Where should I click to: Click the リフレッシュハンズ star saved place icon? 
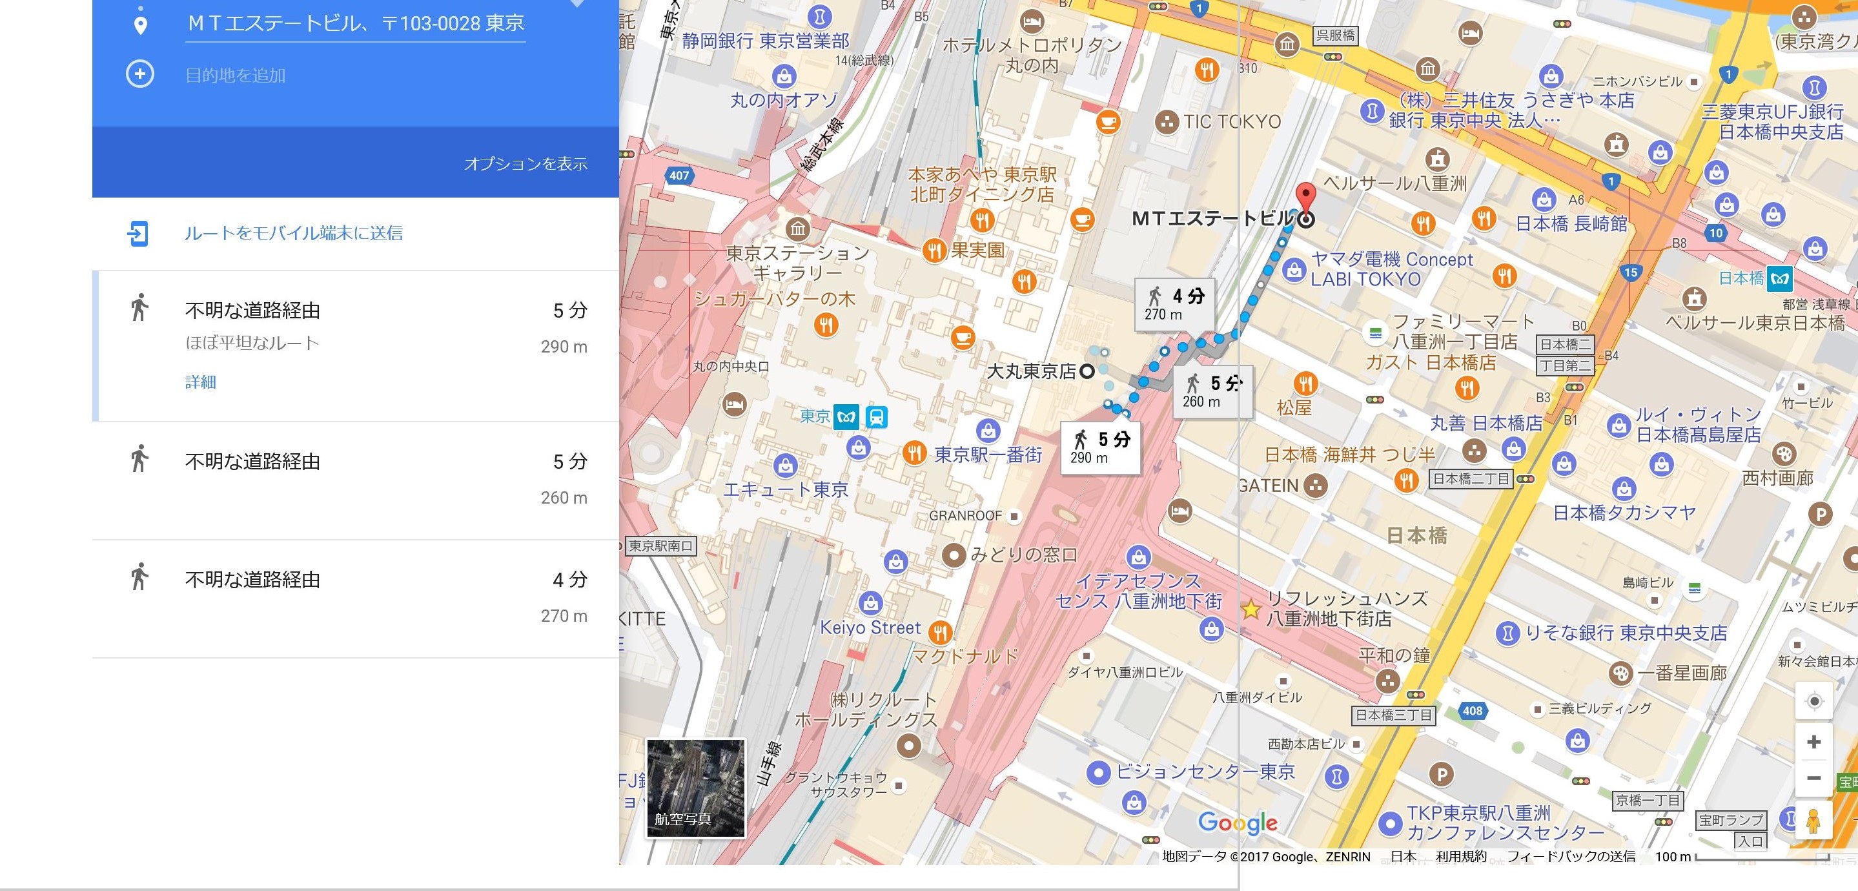tap(1251, 609)
